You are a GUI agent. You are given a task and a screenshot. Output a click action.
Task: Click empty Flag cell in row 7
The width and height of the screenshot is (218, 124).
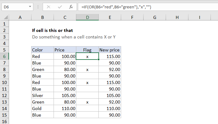[88, 63]
